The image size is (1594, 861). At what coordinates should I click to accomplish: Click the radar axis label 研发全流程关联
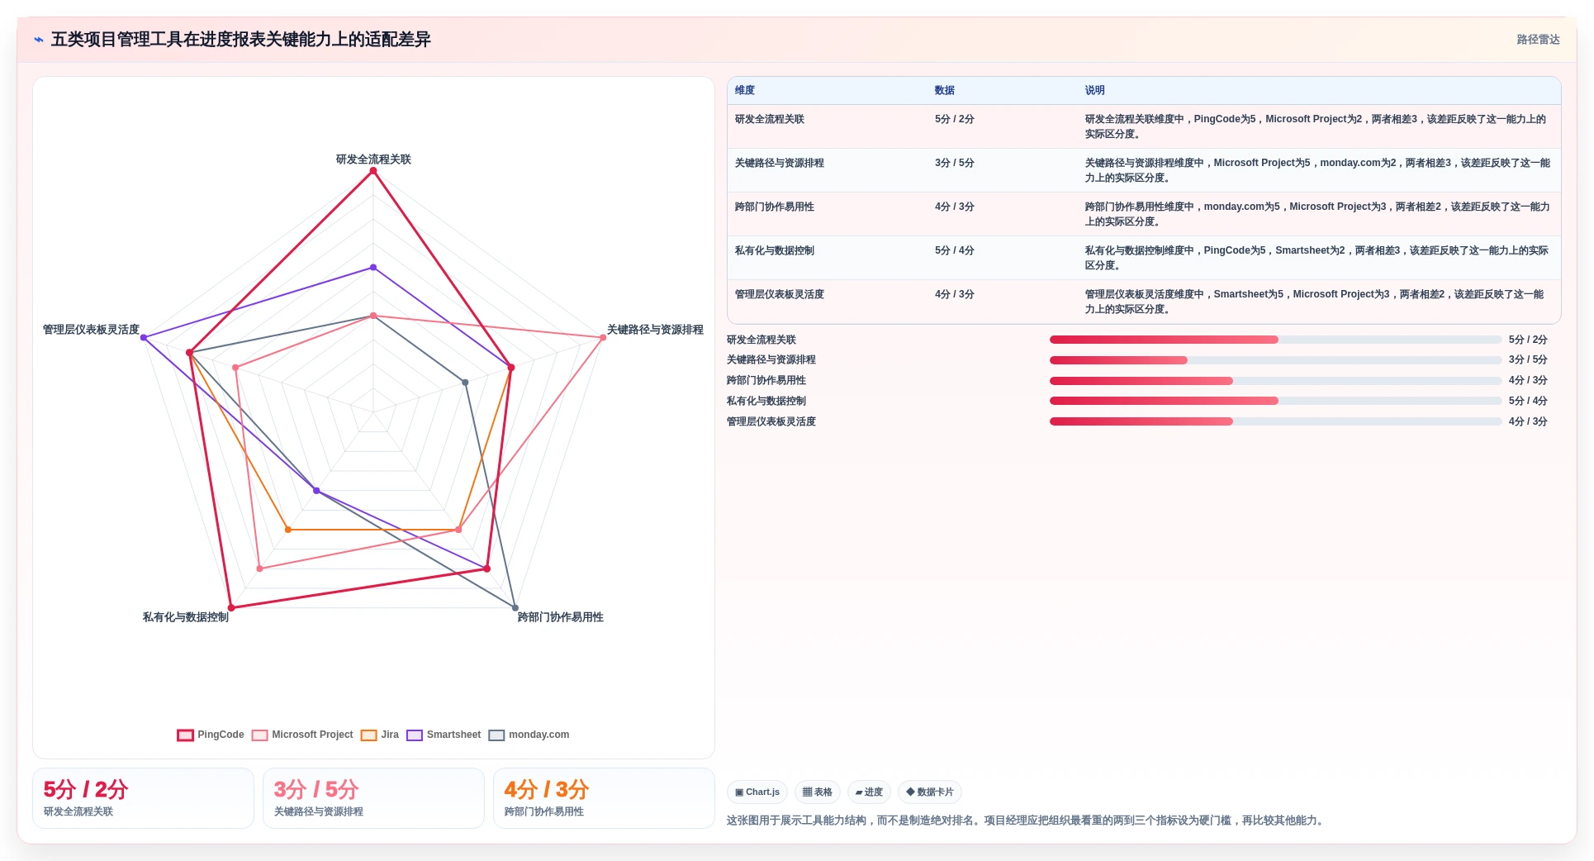coord(373,159)
